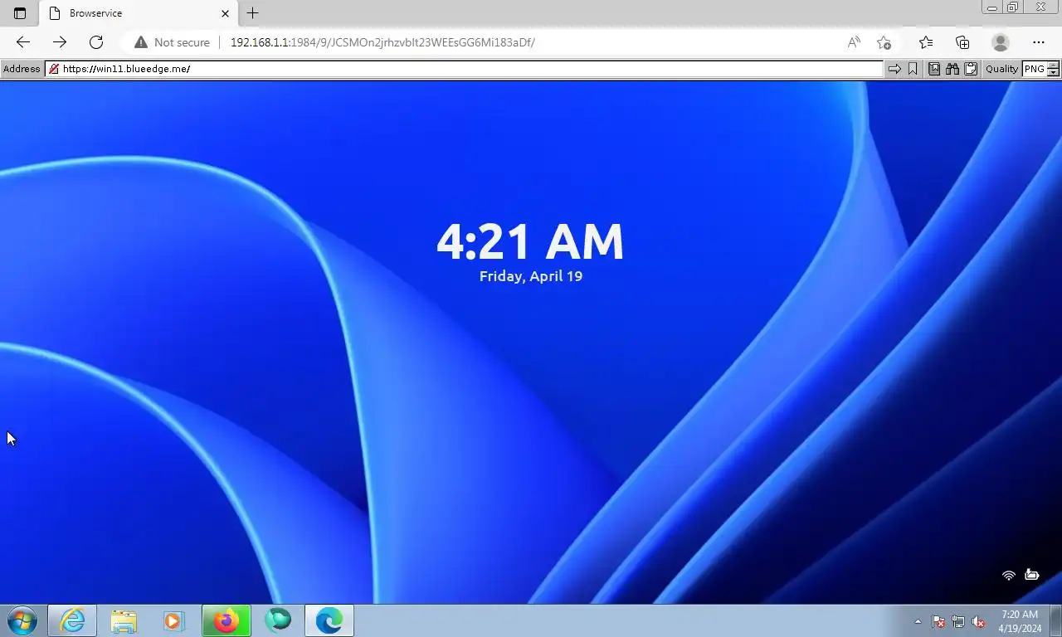The height and width of the screenshot is (637, 1062).
Task: Click the lock screen Wi-Fi icon
Action: pos(1009,575)
